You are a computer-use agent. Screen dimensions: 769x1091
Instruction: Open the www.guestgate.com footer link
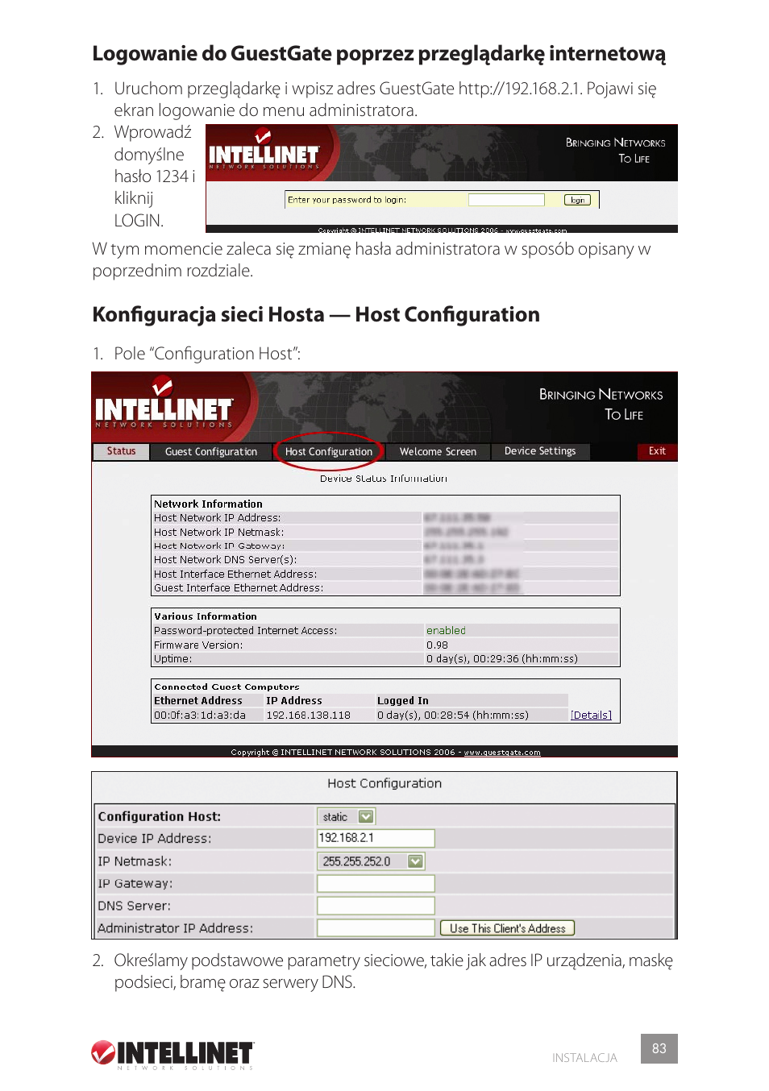click(x=502, y=753)
